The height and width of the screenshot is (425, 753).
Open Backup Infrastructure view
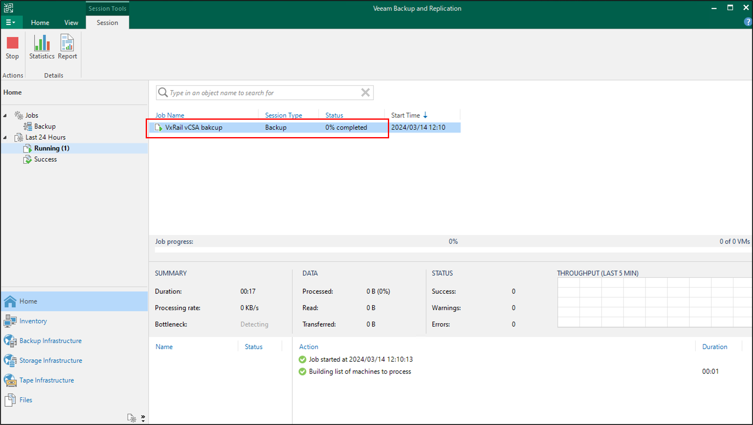74,340
